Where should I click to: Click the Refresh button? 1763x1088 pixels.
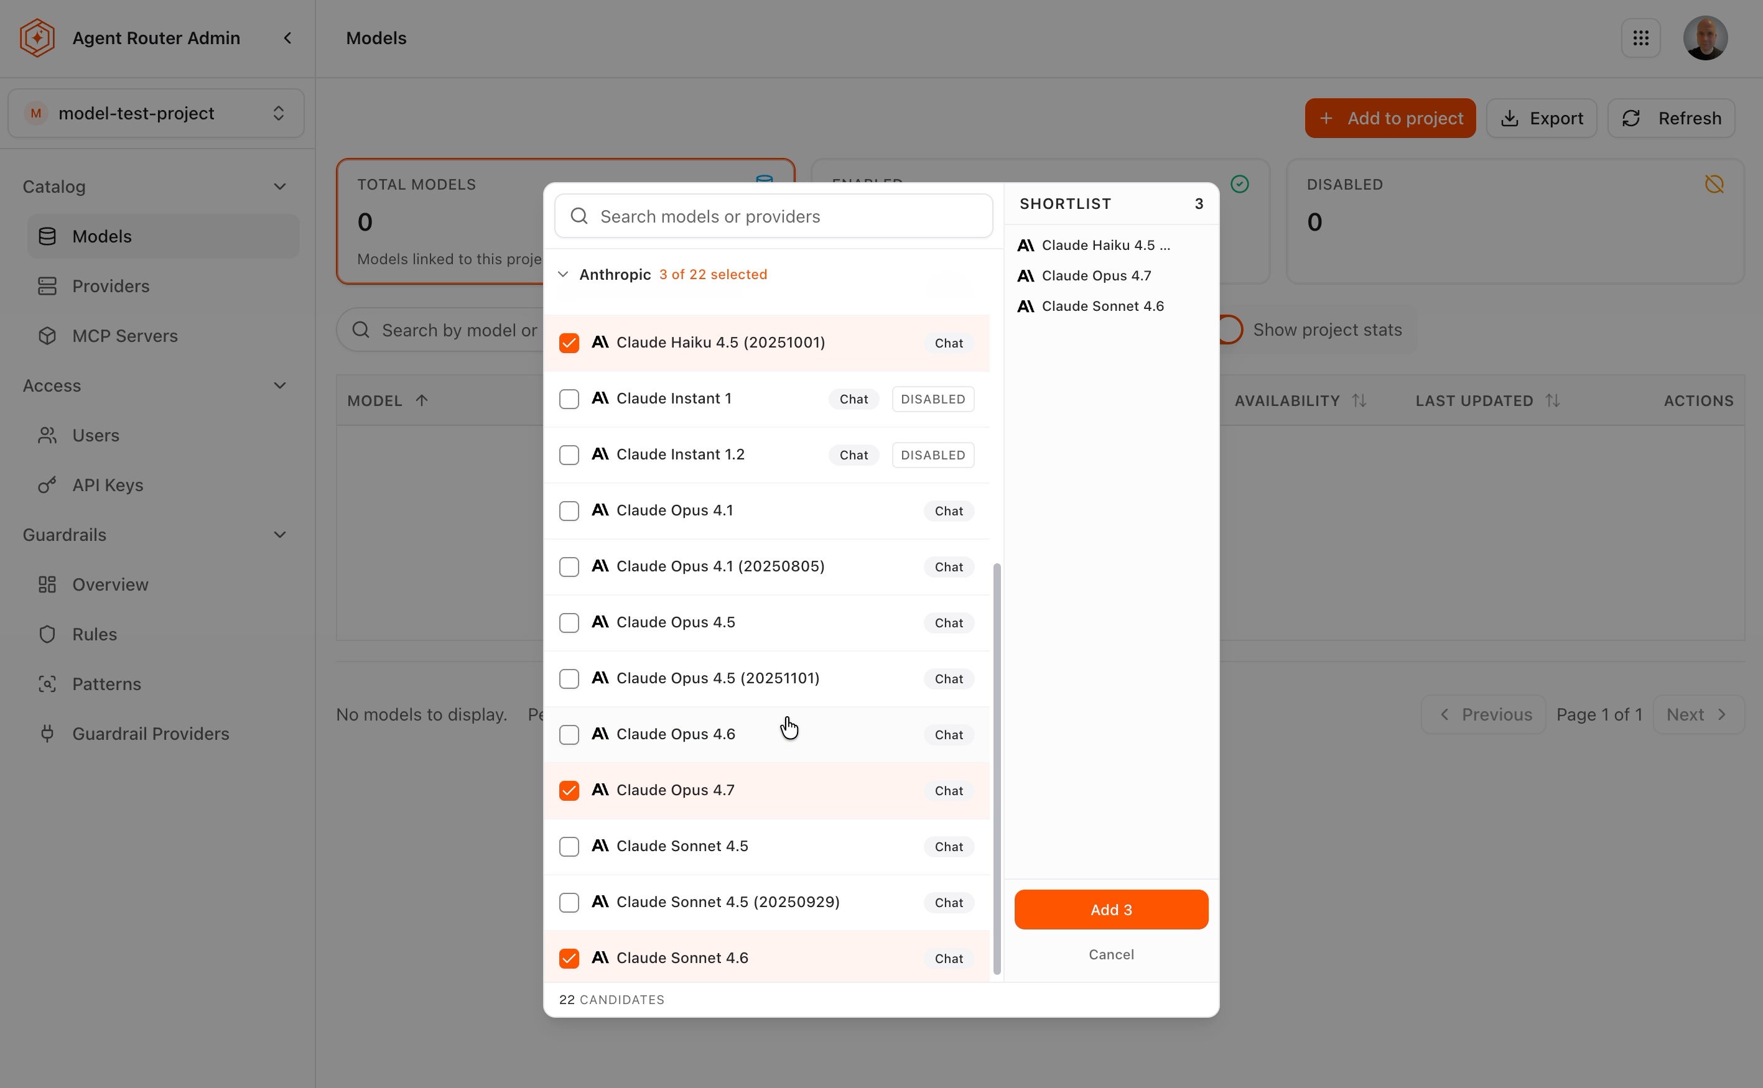[x=1671, y=118]
